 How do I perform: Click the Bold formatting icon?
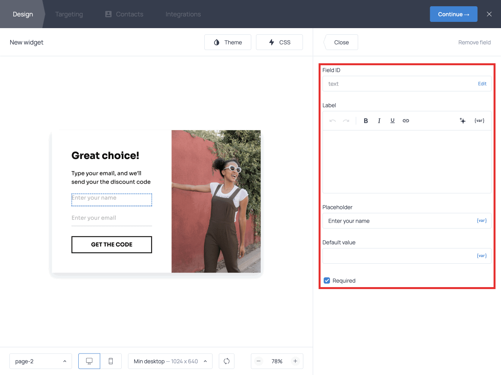click(x=366, y=121)
